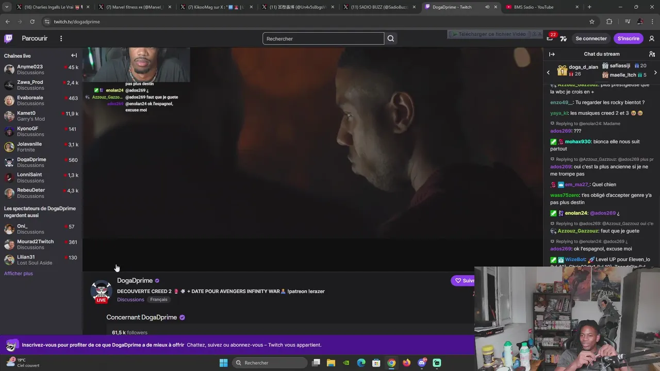The width and height of the screenshot is (660, 371).
Task: Click the S'inscrire button
Action: click(629, 39)
